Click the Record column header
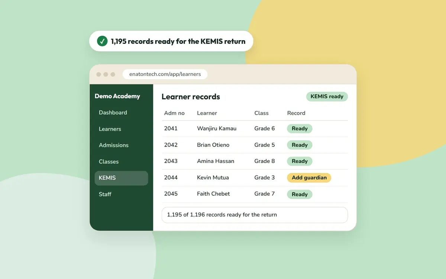The image size is (446, 279). pyautogui.click(x=296, y=113)
